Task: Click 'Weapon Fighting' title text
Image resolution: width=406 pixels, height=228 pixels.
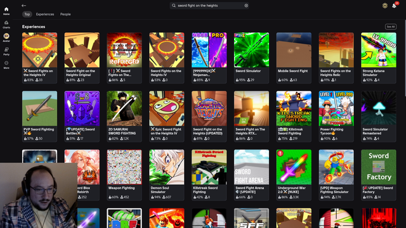Action: [121, 188]
